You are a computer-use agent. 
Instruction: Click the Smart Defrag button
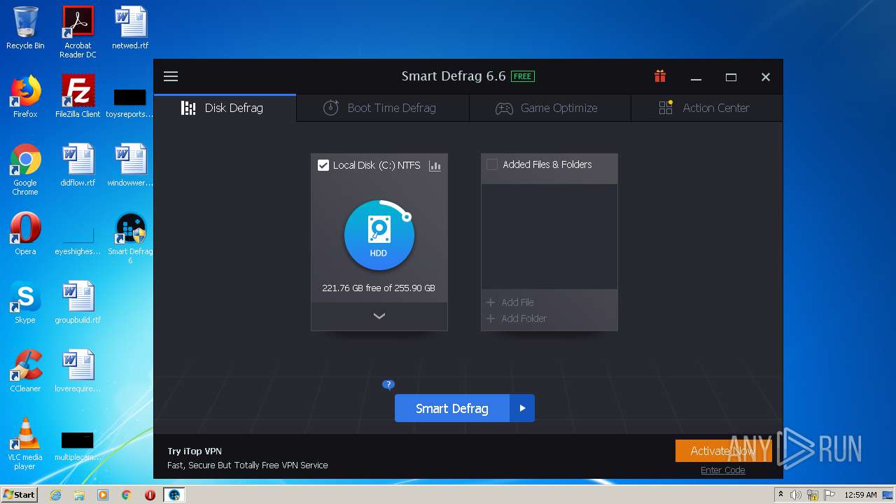(452, 408)
